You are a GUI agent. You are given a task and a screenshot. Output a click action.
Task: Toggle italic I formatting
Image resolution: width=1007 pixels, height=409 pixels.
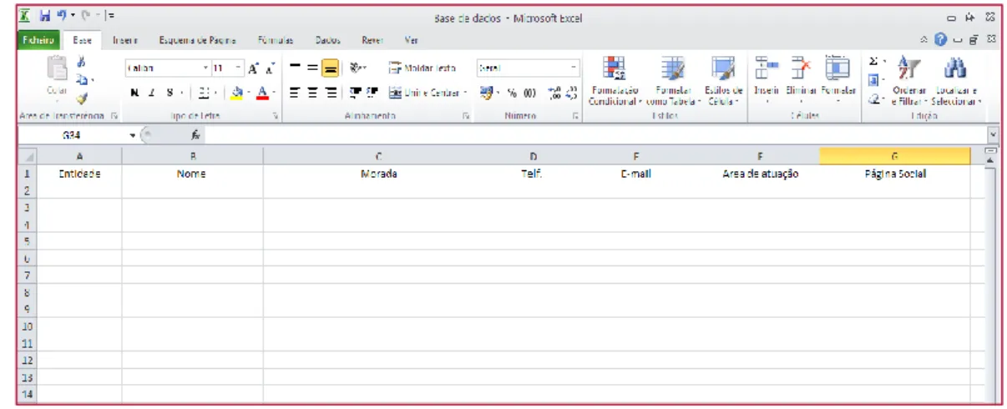click(x=152, y=93)
